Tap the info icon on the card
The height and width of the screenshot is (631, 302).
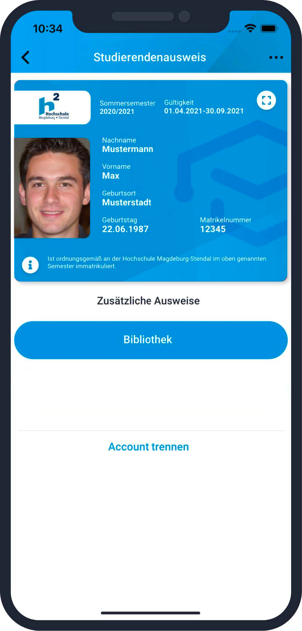(30, 265)
